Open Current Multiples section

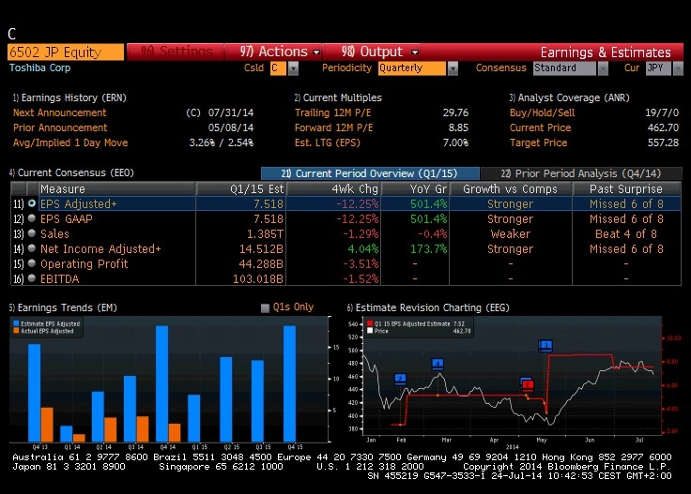click(x=338, y=97)
